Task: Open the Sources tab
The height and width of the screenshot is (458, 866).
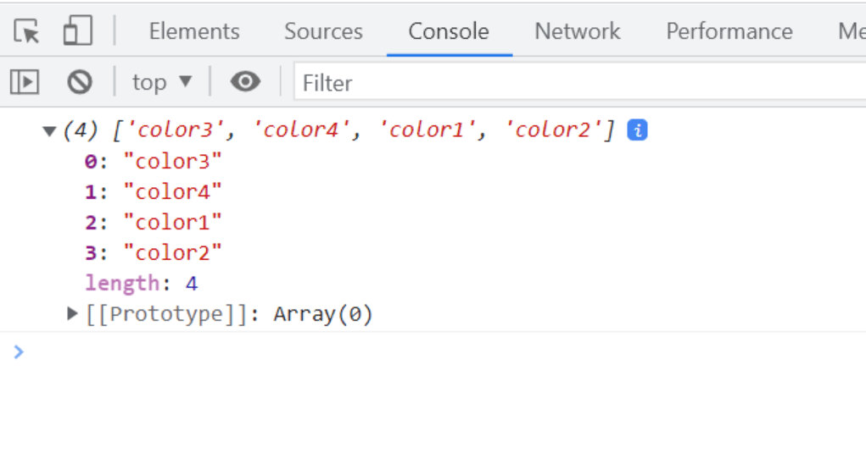Action: tap(323, 32)
